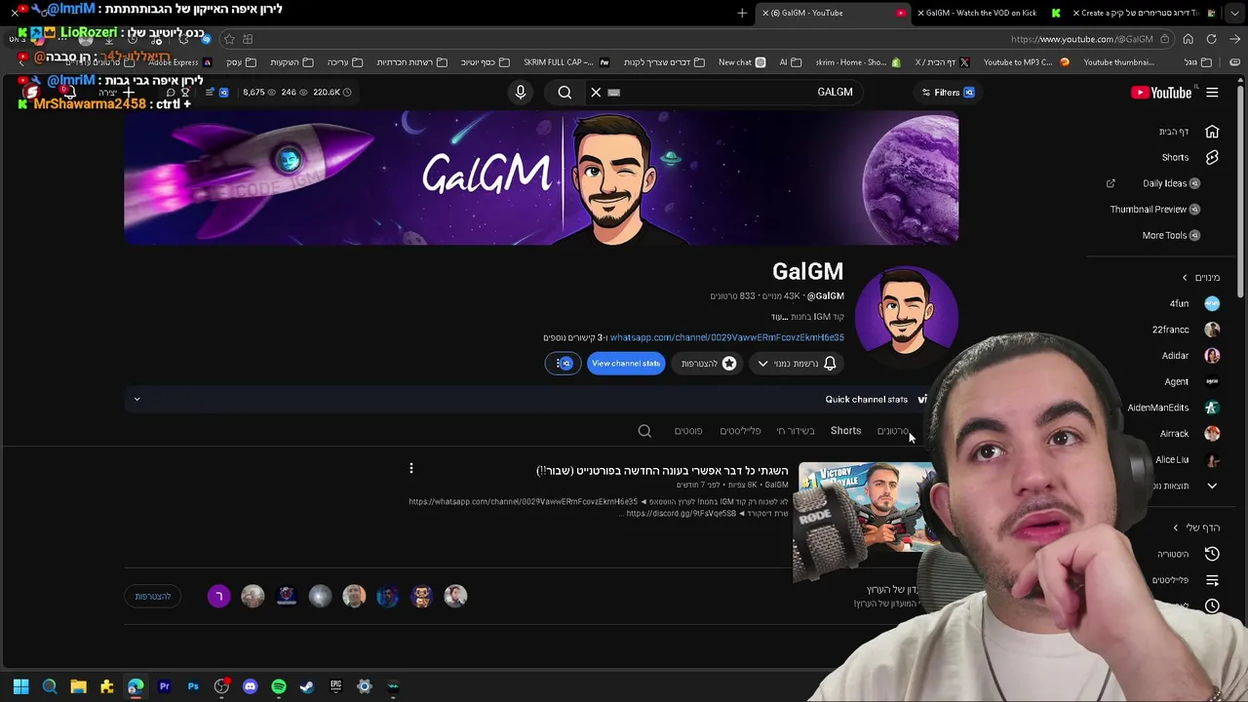This screenshot has width=1248, height=702.
Task: Switch to the Videos channel tab
Action: coord(892,431)
